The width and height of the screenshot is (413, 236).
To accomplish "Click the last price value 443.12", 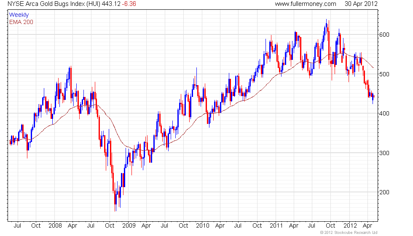I will pos(111,4).
